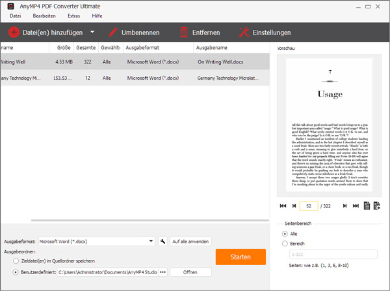Viewport: 390px width, 291px height.
Task: Go to the previous preview page
Action: click(294, 205)
